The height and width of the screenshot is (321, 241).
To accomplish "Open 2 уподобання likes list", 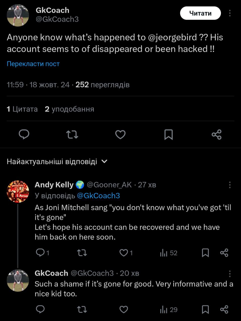I will (69, 109).
